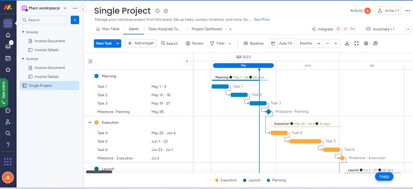Viewport: 413px width, 189px height.
Task: Focus the sidebar Search field
Action: click(x=44, y=20)
